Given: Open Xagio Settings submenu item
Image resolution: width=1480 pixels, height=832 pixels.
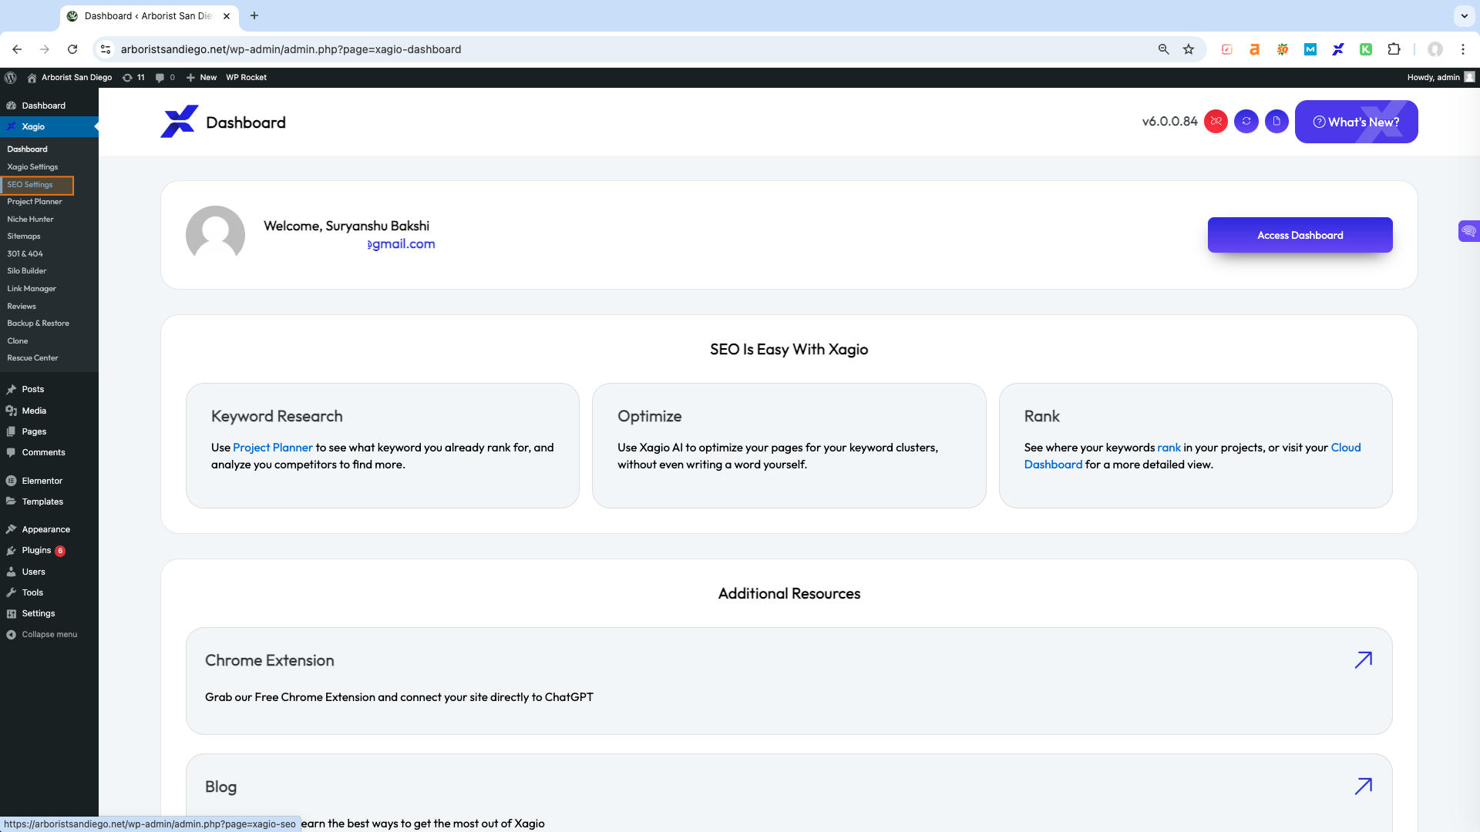Looking at the screenshot, I should pyautogui.click(x=32, y=166).
